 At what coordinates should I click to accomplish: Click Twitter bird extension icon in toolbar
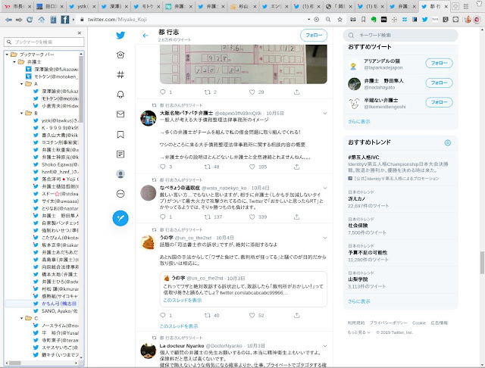tap(424, 20)
